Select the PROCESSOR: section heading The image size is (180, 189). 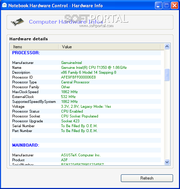pyautogui.click(x=26, y=53)
